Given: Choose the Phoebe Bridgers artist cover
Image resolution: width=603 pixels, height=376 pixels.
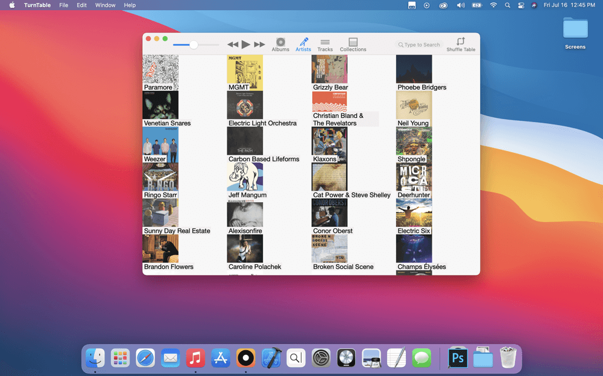Looking at the screenshot, I should [x=414, y=69].
